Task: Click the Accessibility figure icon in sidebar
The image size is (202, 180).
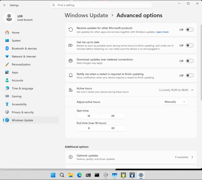Action: tap(7, 104)
